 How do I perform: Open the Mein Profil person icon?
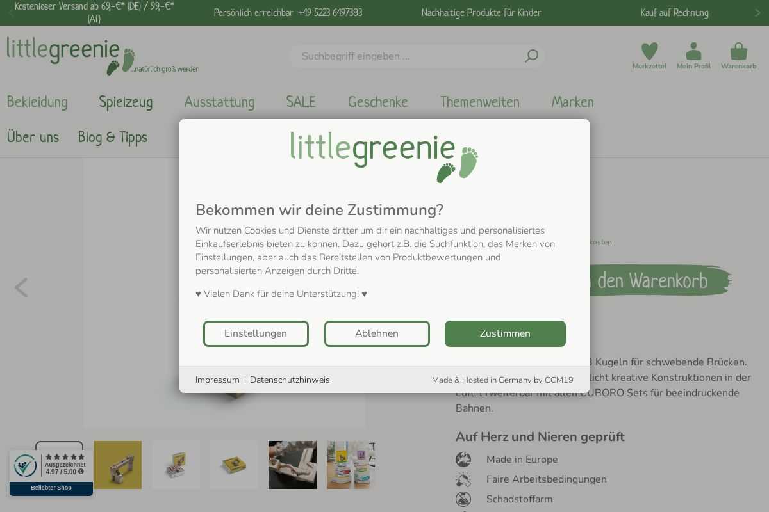pyautogui.click(x=693, y=51)
